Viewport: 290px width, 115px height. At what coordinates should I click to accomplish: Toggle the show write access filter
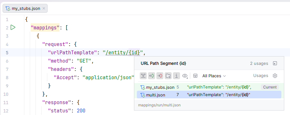160,76
